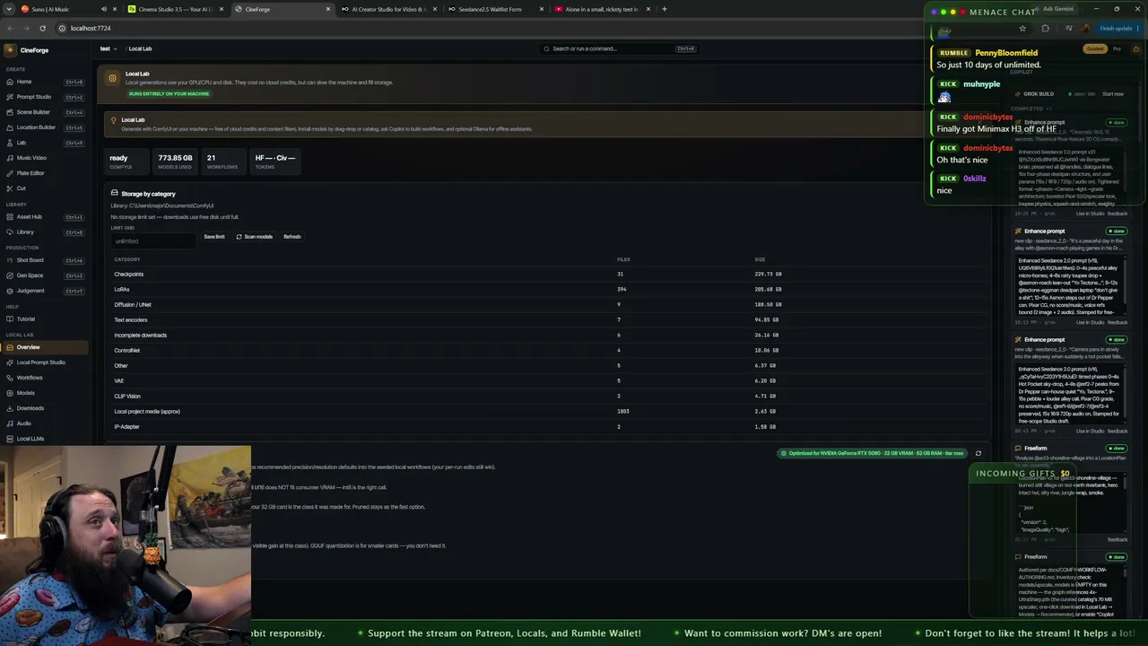Click the Scan models button
The height and width of the screenshot is (646, 1148).
click(255, 237)
